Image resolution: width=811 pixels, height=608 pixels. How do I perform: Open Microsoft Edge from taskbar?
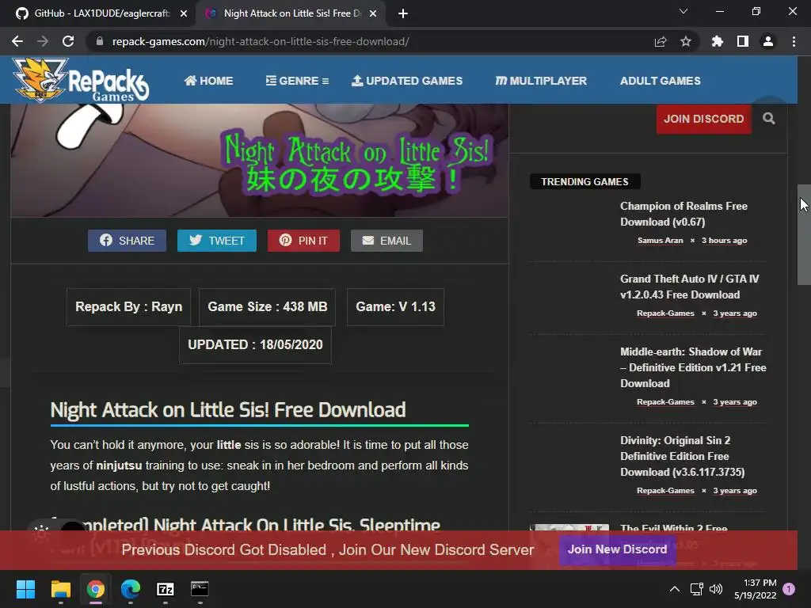pyautogui.click(x=131, y=589)
